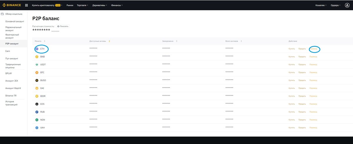Image resolution: width=353 pixels, height=144 pixels.
Task: Open Аккаунт WazirX in sidebar
Action: point(14,88)
